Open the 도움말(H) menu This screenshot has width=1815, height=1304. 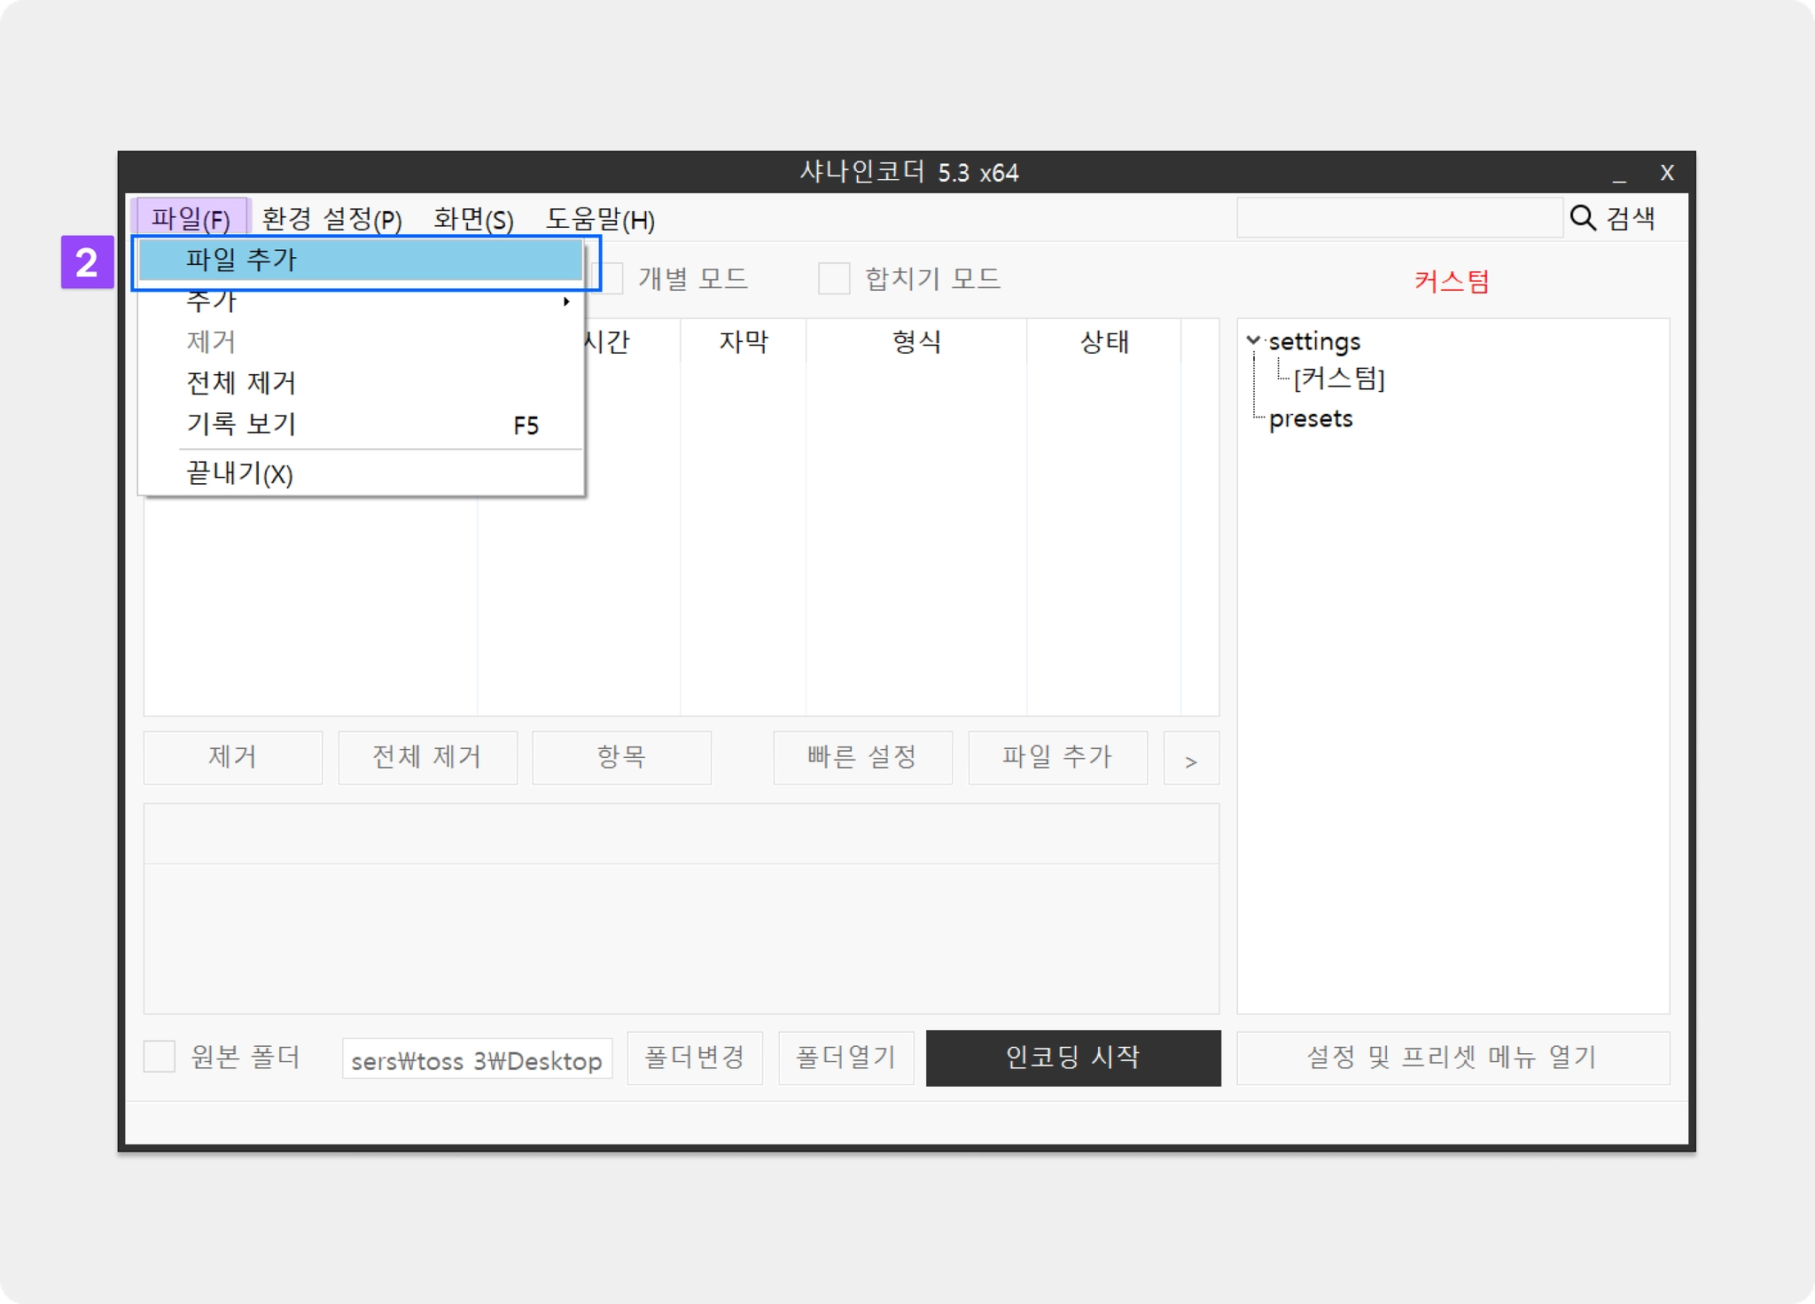click(x=600, y=219)
